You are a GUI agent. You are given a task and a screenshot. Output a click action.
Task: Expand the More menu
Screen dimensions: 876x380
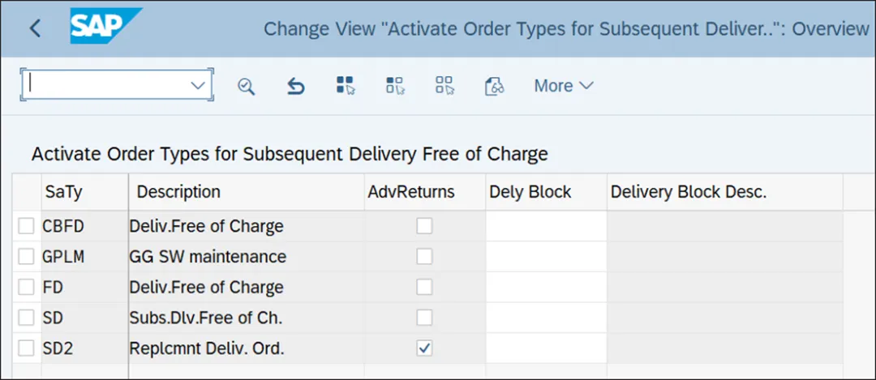564,86
